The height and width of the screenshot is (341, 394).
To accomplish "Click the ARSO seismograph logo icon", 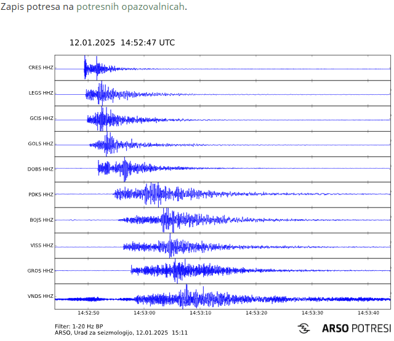I will (304, 328).
